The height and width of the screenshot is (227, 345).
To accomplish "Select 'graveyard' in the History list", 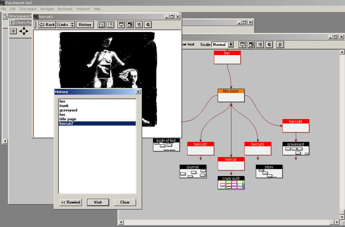I will pos(97,110).
